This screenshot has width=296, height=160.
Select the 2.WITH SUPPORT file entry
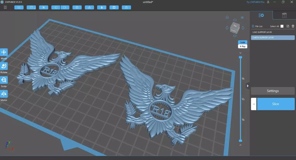[273, 37]
